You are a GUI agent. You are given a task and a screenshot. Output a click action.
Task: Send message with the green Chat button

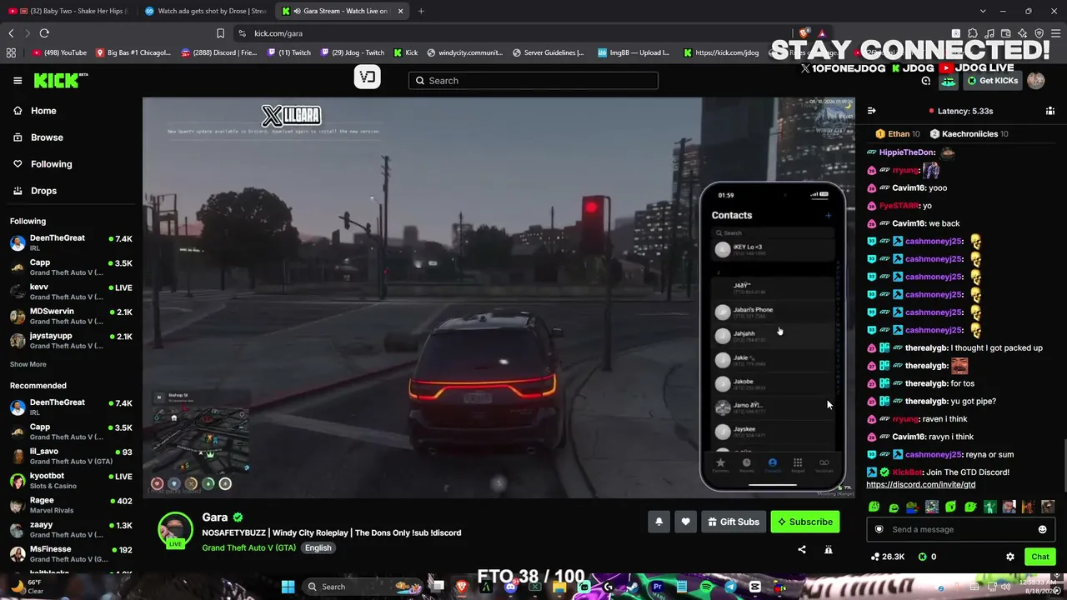click(1039, 557)
